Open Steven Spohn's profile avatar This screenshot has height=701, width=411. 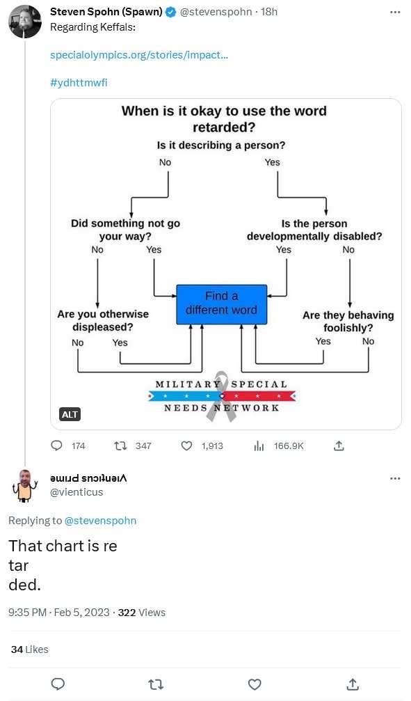tap(25, 21)
